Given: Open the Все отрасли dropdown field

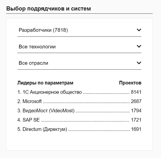Looking at the screenshot, I should pyautogui.click(x=79, y=63).
